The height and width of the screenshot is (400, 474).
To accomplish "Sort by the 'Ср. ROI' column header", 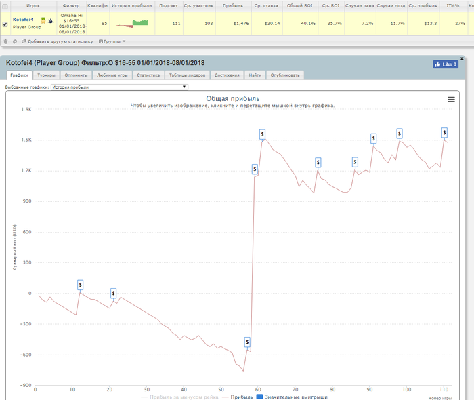I will coord(330,6).
